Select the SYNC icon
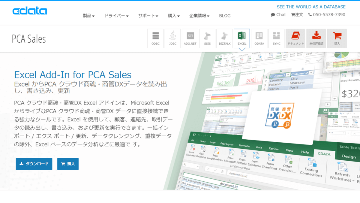This screenshot has width=360, height=203. coord(277,38)
